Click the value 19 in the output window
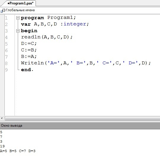The height and width of the screenshot is (158, 160). tap(2, 146)
